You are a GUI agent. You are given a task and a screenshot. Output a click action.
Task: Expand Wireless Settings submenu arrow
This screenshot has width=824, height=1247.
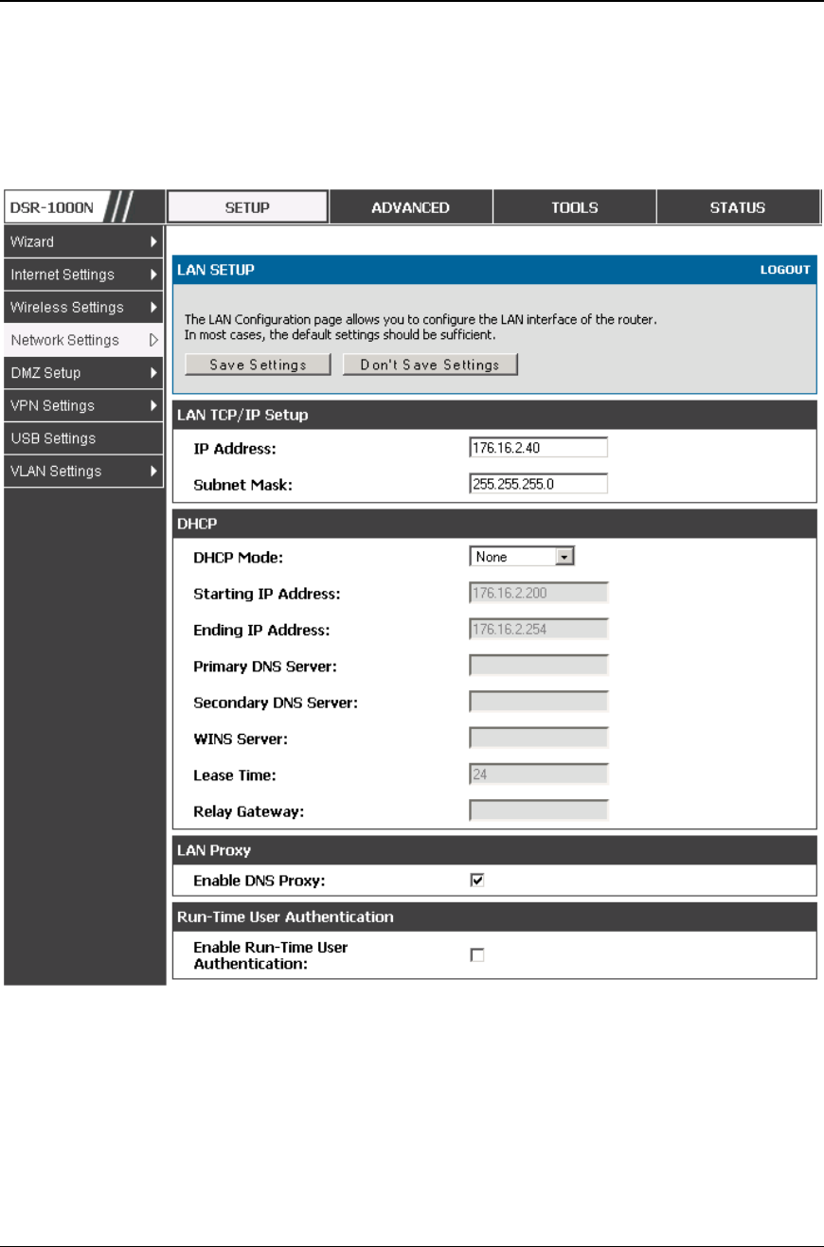click(x=153, y=307)
